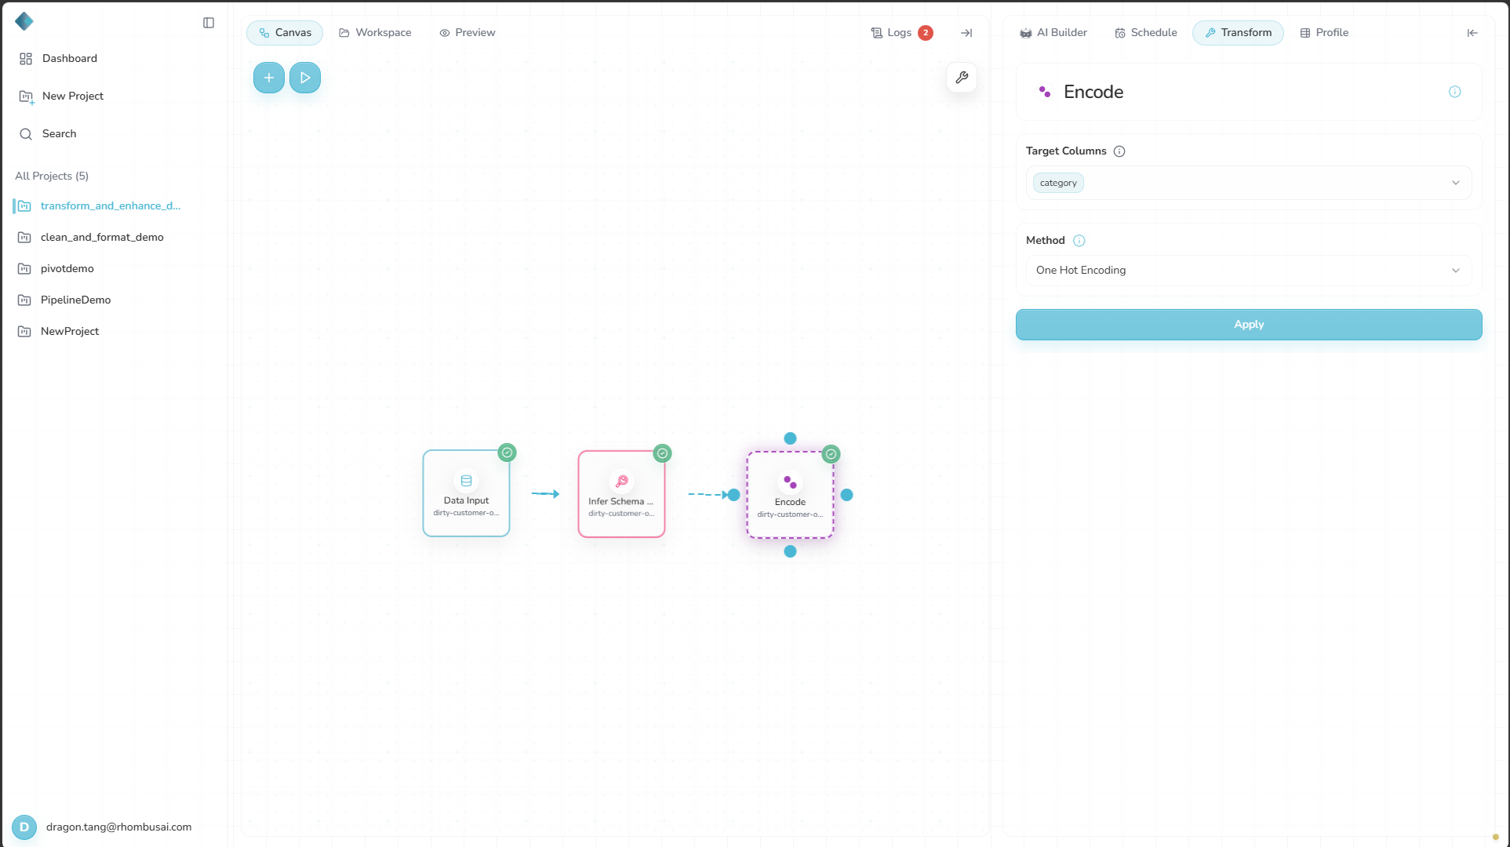
Task: Click Encode header info icon
Action: click(x=1455, y=92)
